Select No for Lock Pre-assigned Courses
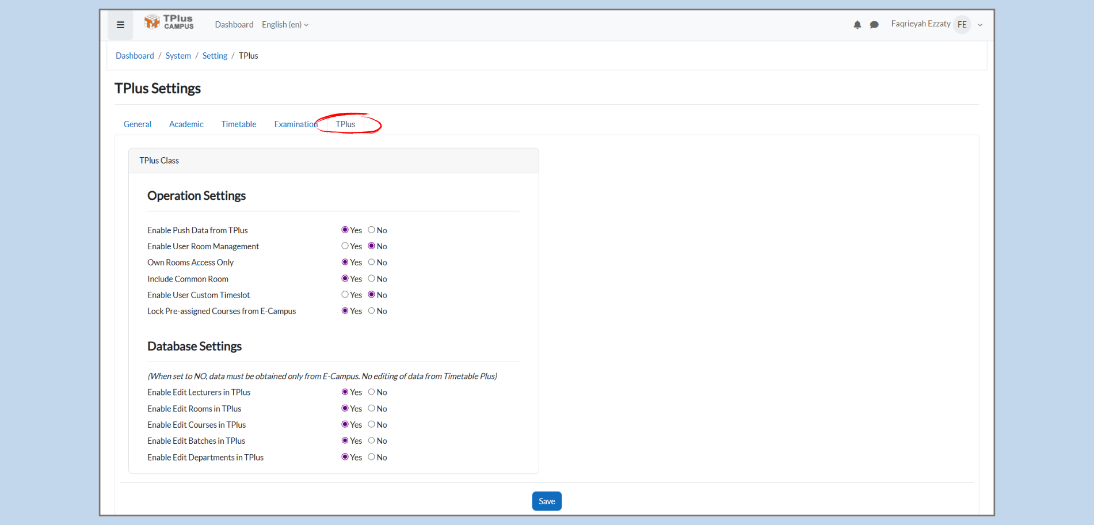The height and width of the screenshot is (525, 1094). click(372, 311)
